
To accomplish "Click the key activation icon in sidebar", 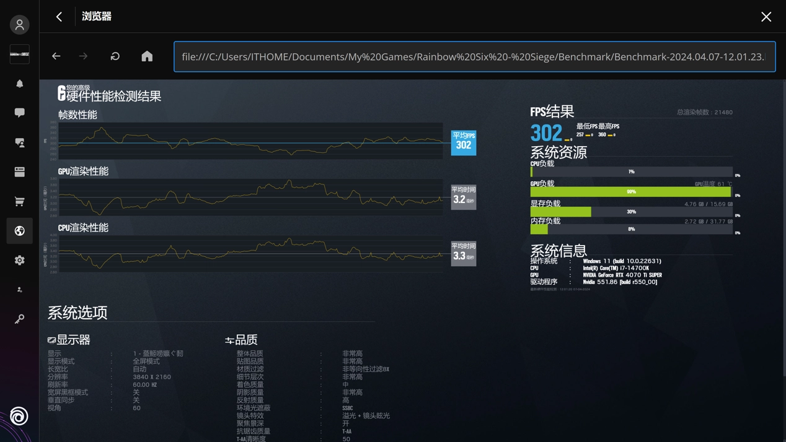I will pos(20,319).
